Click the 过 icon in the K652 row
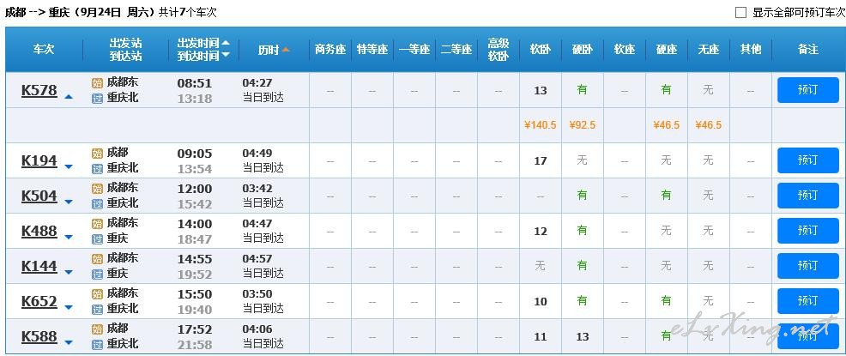Image resolution: width=846 pixels, height=356 pixels. (97, 310)
